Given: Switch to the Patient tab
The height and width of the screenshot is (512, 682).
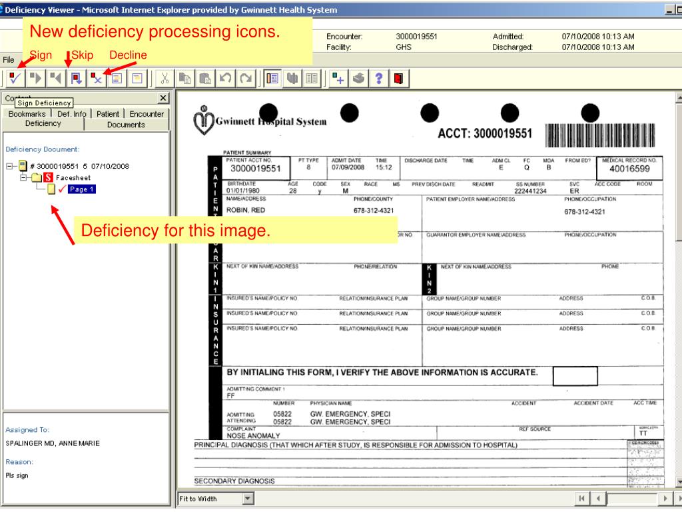Looking at the screenshot, I should click(x=108, y=113).
